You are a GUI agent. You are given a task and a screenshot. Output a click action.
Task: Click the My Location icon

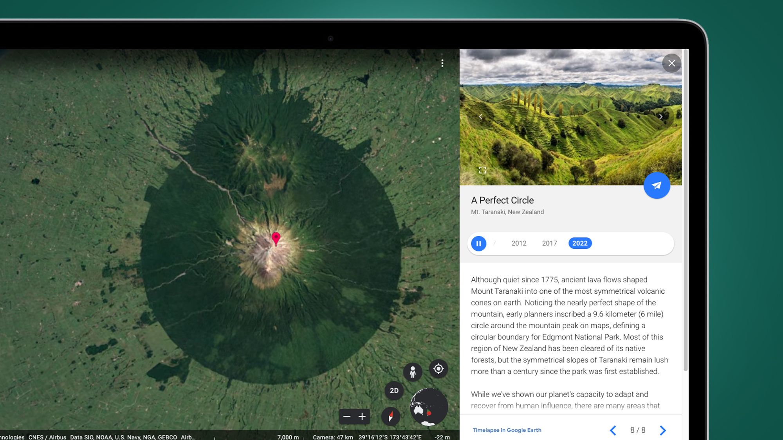[438, 369]
